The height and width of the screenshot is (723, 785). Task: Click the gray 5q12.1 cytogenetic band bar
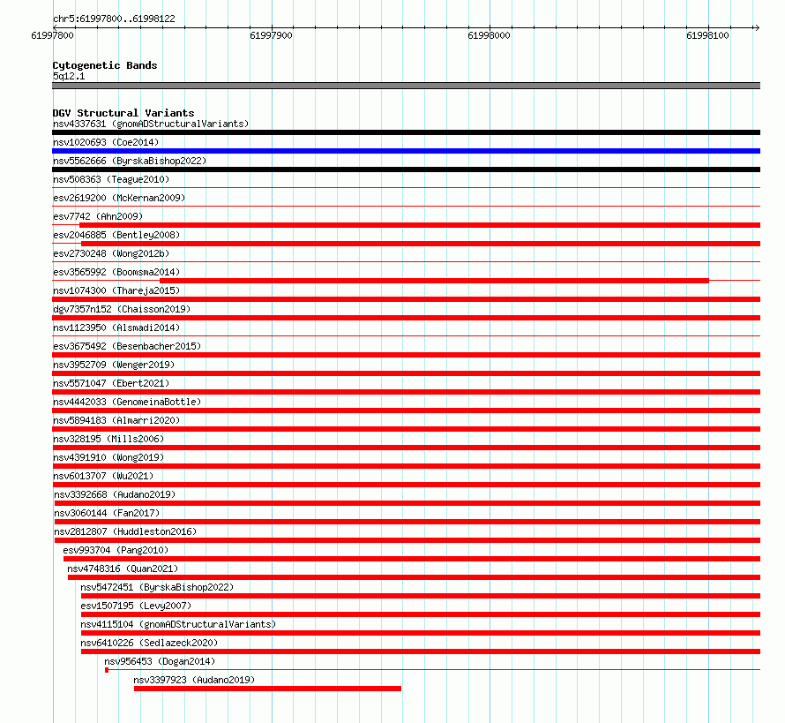tap(406, 86)
